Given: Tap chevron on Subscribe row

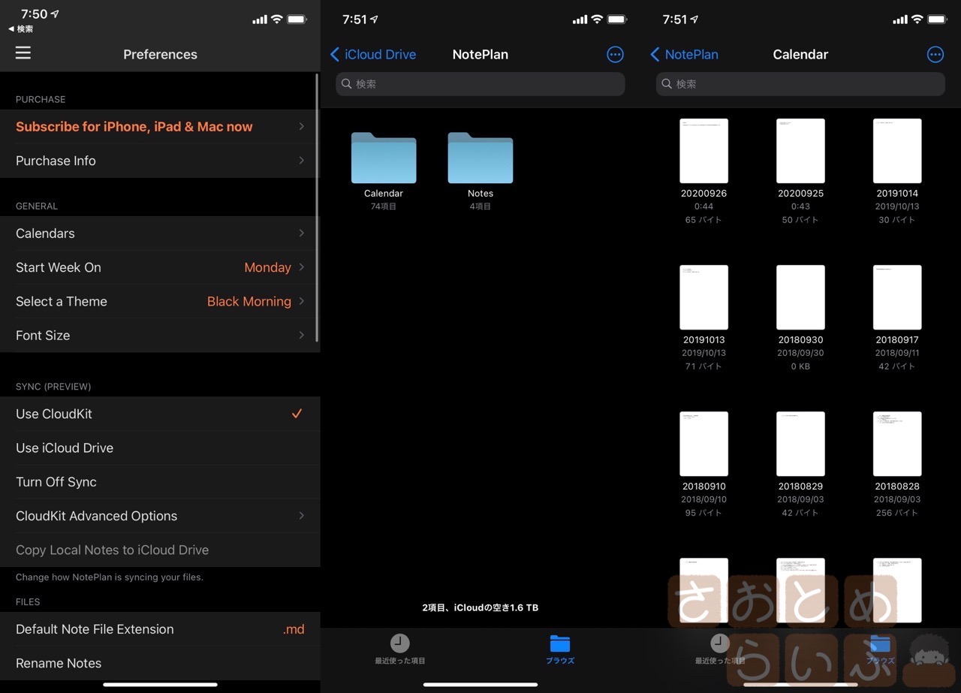Looking at the screenshot, I should pyautogui.click(x=301, y=126).
